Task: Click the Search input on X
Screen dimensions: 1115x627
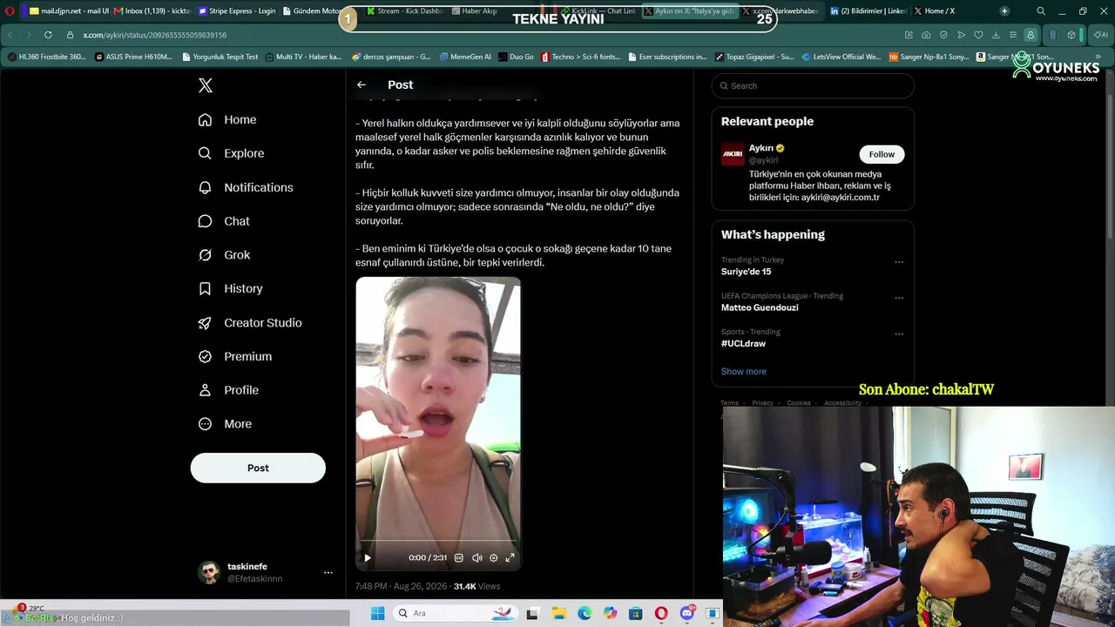Action: pos(813,85)
